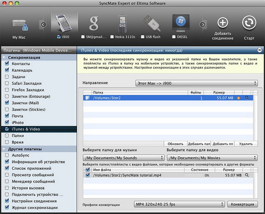Screen dimensions: 265x214
Task: Enable the Задачи plugin checkbox
Action: coord(7,77)
